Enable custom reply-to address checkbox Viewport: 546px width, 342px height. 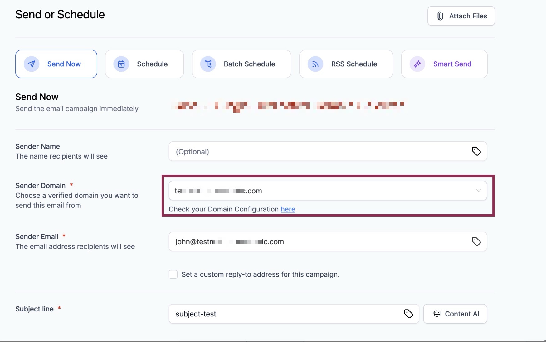pos(173,274)
